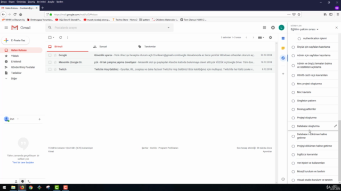Open the 2run Hangouts status dropdown
This screenshot has width=341, height=191.
pos(18,119)
